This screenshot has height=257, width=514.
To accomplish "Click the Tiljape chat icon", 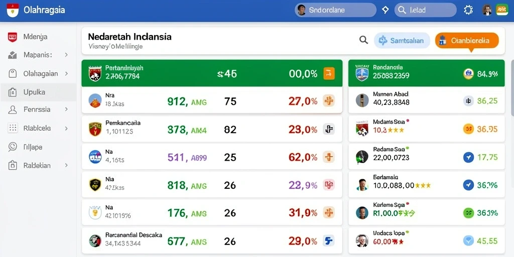I will click(12, 147).
